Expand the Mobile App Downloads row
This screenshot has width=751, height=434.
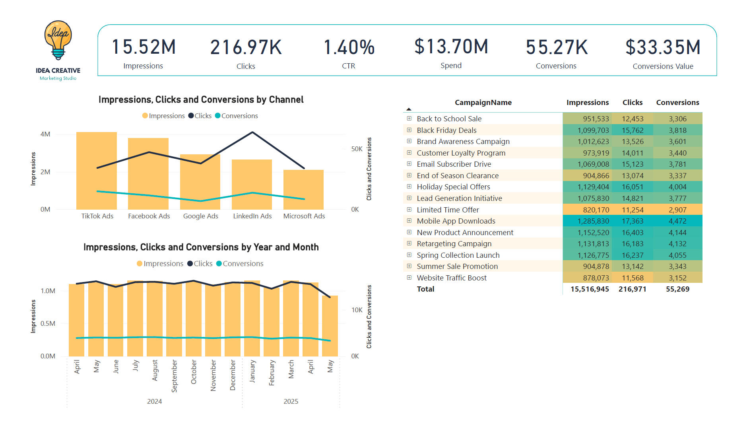click(409, 221)
